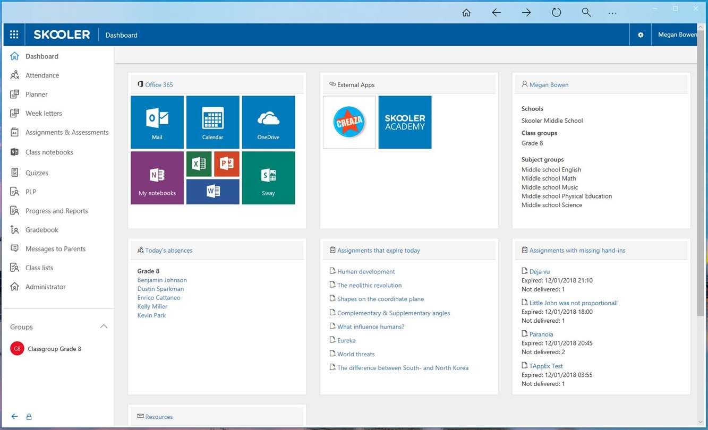The image size is (708, 430).
Task: Open the Megan Bowen profile panel link
Action: pyautogui.click(x=549, y=85)
